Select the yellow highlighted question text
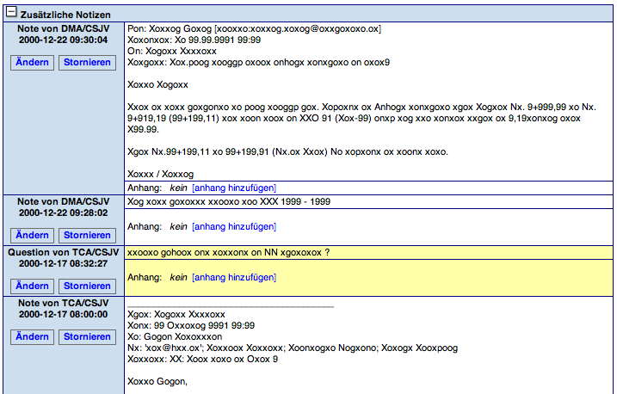Image resolution: width=617 pixels, height=394 pixels. click(x=229, y=252)
